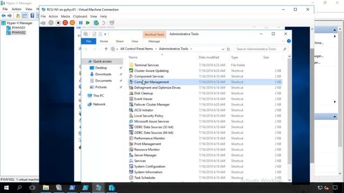Click the Enhanced Session icon in VM toolbar
The width and height of the screenshot is (344, 193).
[x=112, y=23]
